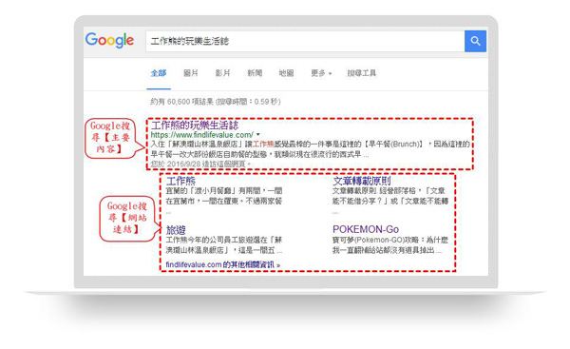
Task: Open the POKEMON-Go sitelink
Action: click(x=366, y=229)
